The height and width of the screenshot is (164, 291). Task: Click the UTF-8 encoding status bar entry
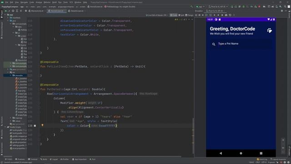[x=264, y=162]
